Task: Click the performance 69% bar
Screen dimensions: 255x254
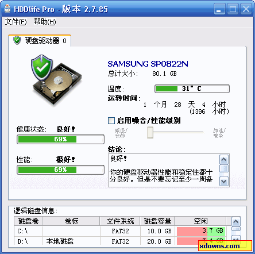Action: point(60,170)
